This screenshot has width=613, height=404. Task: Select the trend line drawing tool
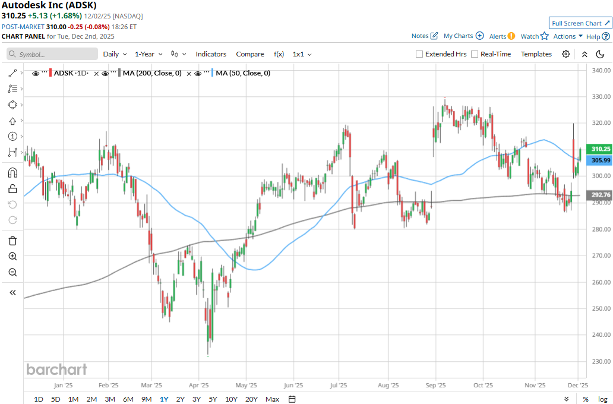[x=12, y=73]
